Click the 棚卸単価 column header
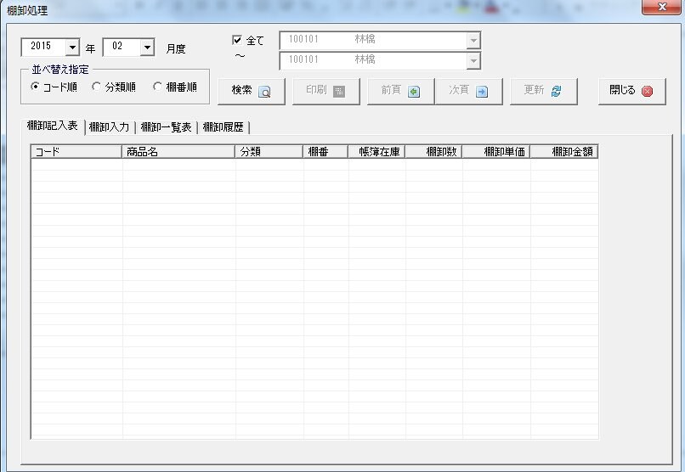Screen dimensions: 685x472 (x=496, y=151)
